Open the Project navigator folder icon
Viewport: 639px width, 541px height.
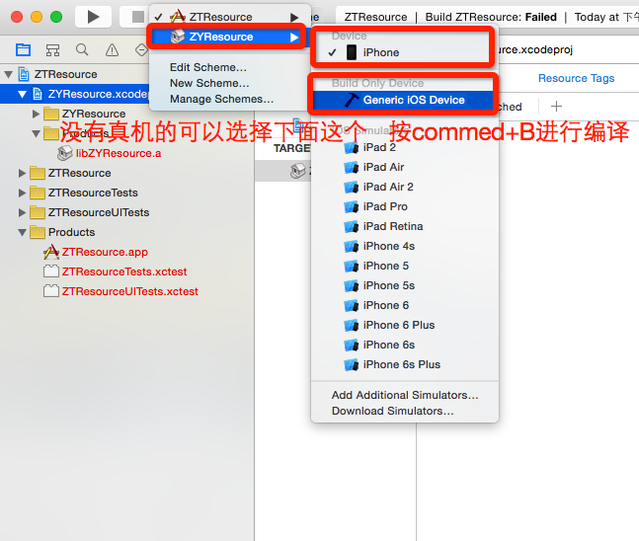click(x=23, y=49)
